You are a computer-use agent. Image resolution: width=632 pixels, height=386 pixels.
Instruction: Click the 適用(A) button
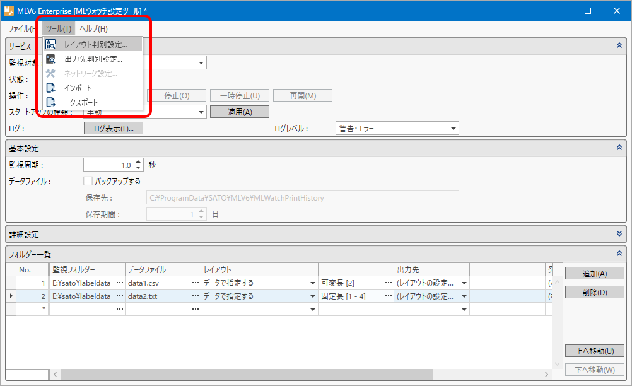coord(240,112)
